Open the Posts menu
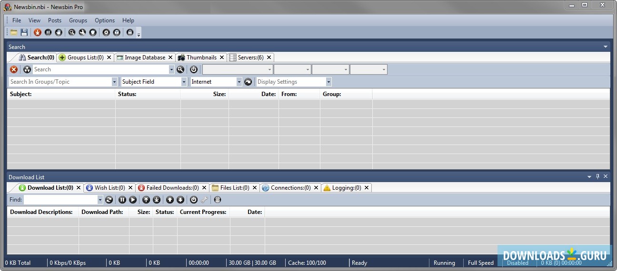Image resolution: width=617 pixels, height=271 pixels. coord(55,20)
